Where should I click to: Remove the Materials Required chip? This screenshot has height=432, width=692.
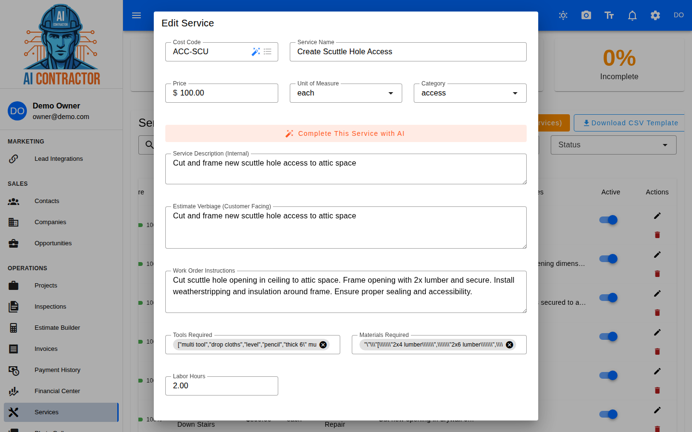coord(509,345)
